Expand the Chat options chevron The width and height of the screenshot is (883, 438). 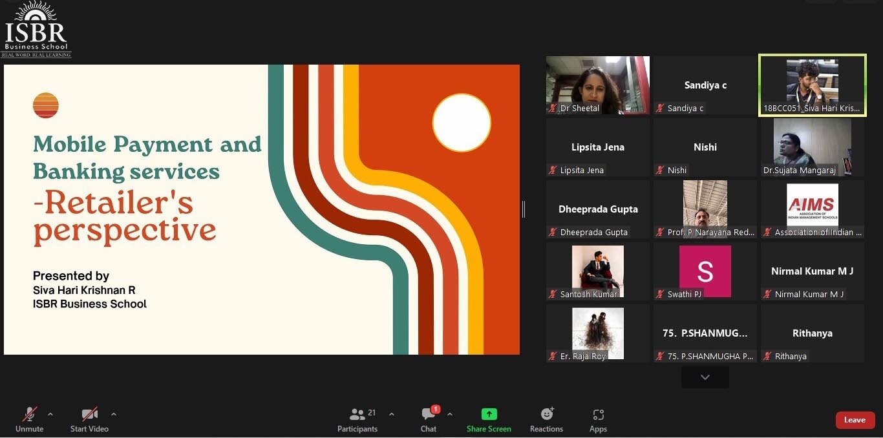tap(450, 414)
